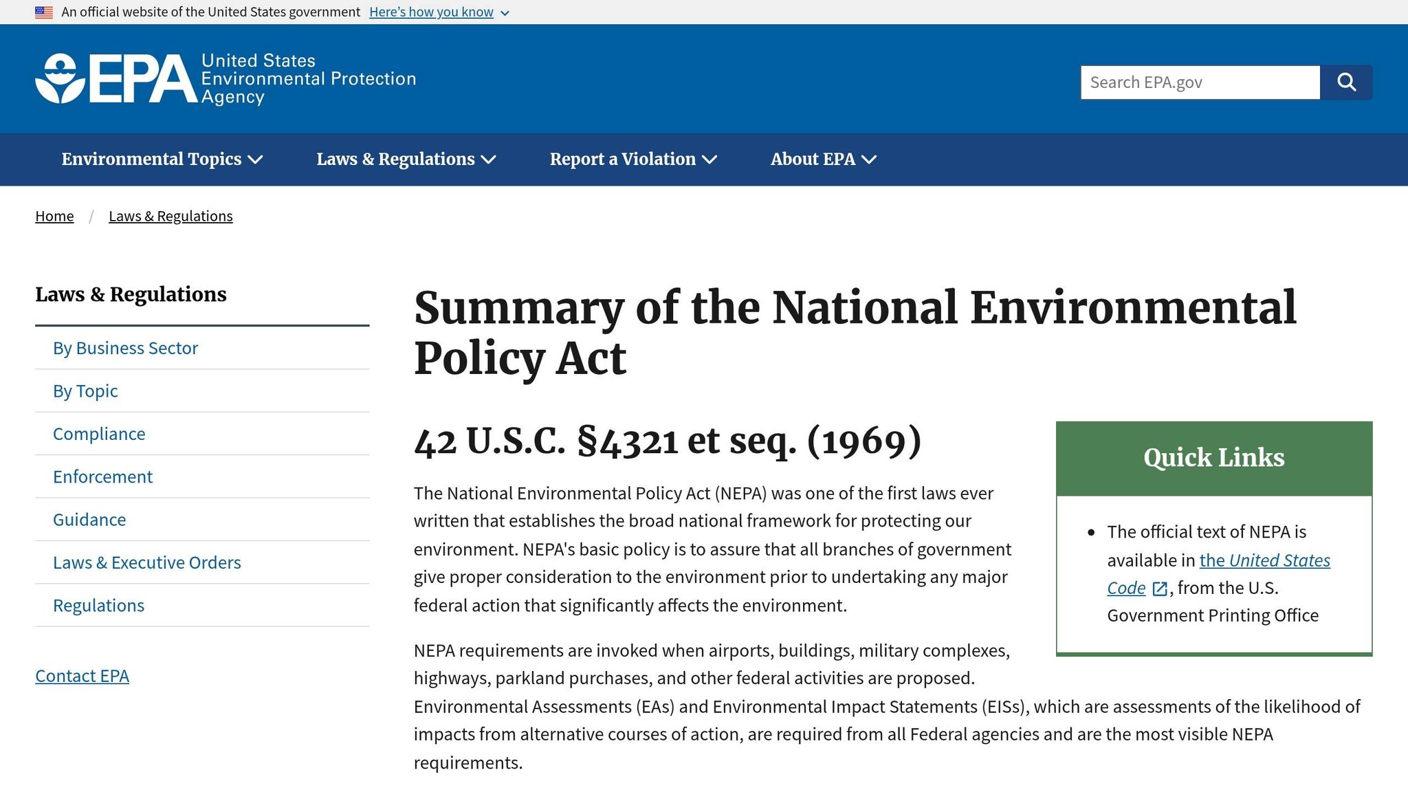Open the Enforcement sidebar item
The image size is (1408, 792).
pyautogui.click(x=202, y=476)
